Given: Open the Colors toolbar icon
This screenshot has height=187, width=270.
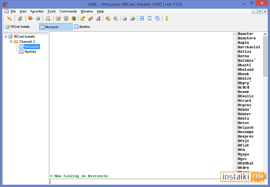Looking at the screenshot, I should click(74, 19).
